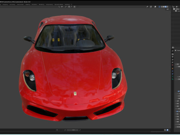Open the viewport shading options dropdown
This screenshot has height=135, width=180.
169,7
